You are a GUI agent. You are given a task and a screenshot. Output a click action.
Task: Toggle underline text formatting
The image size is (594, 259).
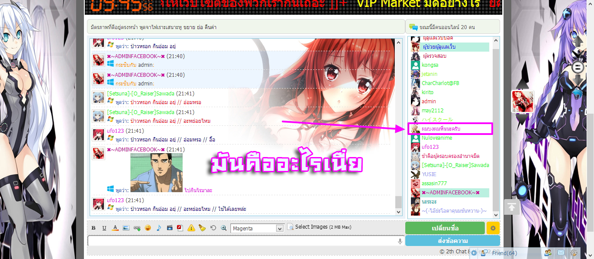coord(104,228)
